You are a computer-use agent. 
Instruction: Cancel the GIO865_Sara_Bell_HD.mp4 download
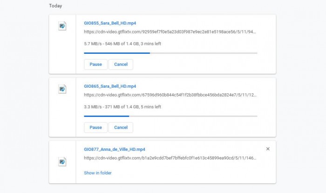(121, 128)
